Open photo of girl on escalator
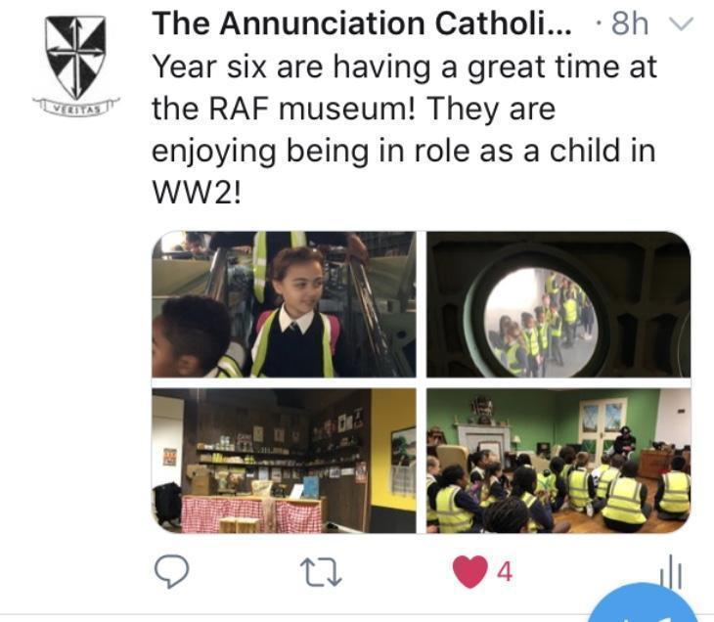Viewport: 714px width, 622px height. pyautogui.click(x=284, y=304)
